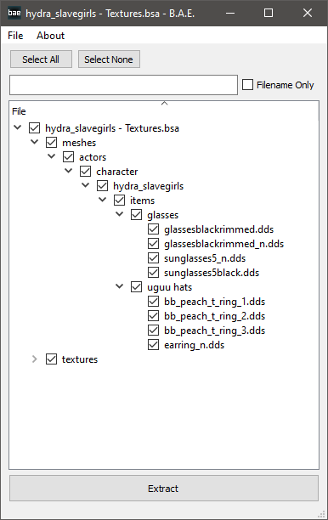Close the B.A.E. window
Viewport: 328px width, 520px height.
click(308, 14)
